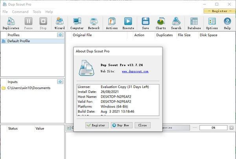Add a new profile with plus icon

coord(60,35)
